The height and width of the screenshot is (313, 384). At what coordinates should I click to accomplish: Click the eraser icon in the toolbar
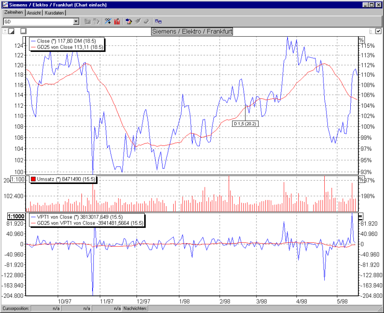(x=146, y=21)
